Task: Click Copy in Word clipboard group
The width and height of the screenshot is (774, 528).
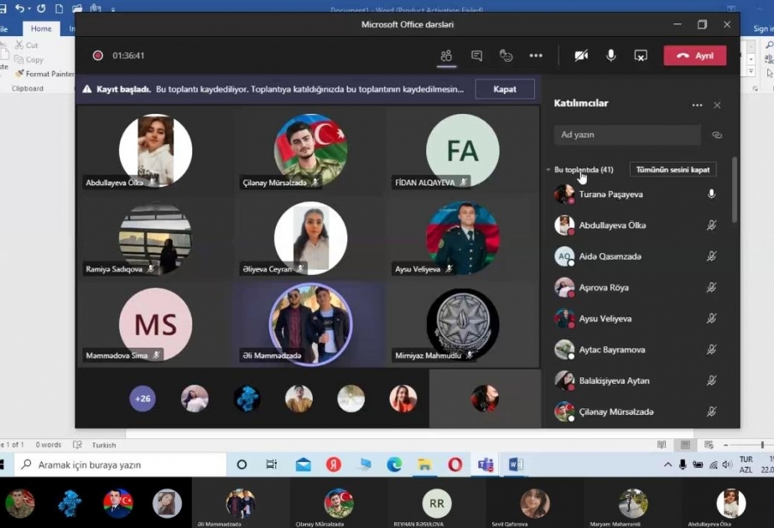Action: pyautogui.click(x=29, y=60)
